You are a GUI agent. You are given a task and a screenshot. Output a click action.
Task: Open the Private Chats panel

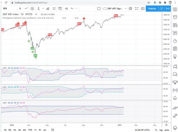175,74
